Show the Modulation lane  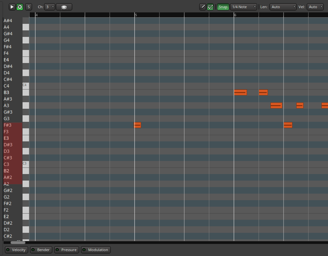tap(96, 250)
